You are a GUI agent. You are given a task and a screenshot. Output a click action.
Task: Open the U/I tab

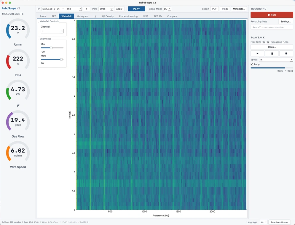[95, 16]
